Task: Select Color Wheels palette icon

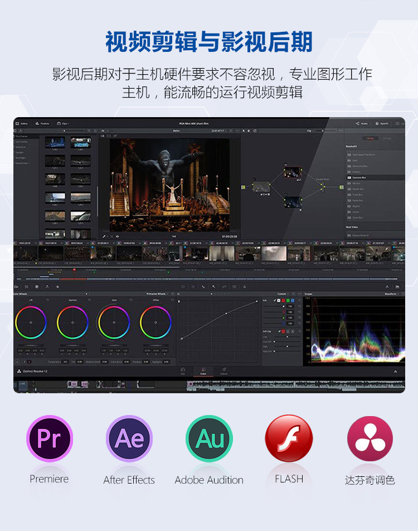Action: tap(37, 287)
